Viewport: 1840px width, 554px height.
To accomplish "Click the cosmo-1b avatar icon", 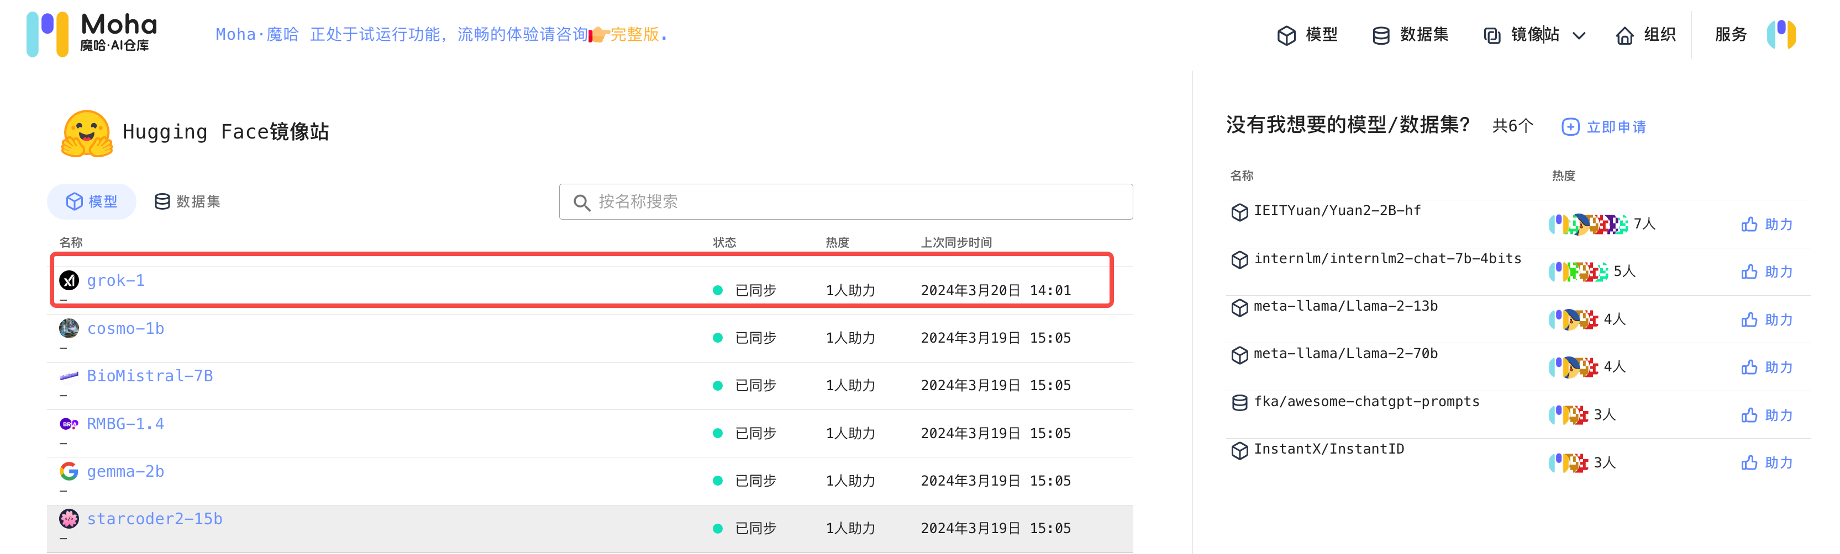I will click(69, 328).
